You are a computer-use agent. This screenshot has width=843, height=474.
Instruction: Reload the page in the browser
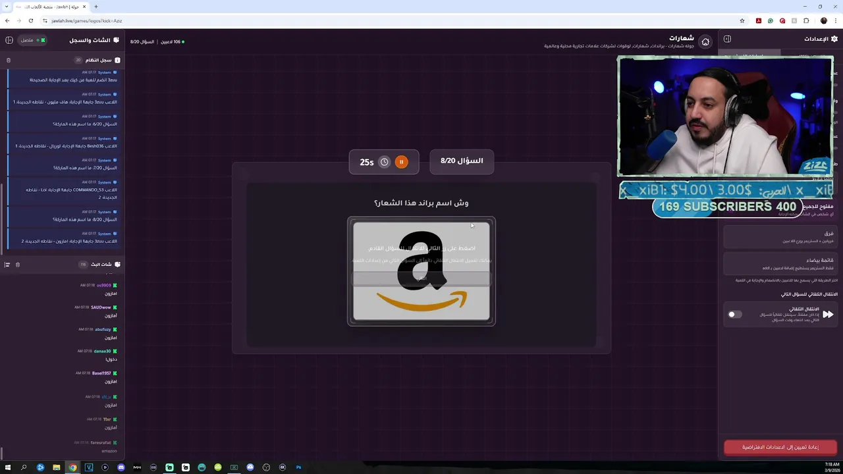coord(30,20)
